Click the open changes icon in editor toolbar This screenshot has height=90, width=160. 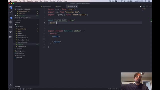pyautogui.click(x=144, y=6)
